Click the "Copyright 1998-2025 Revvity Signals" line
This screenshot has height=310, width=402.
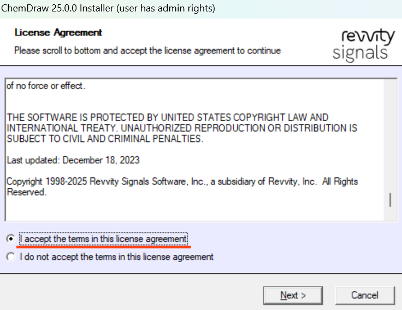tap(182, 181)
